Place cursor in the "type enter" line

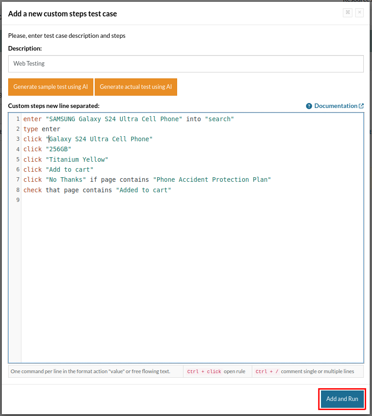click(x=42, y=129)
